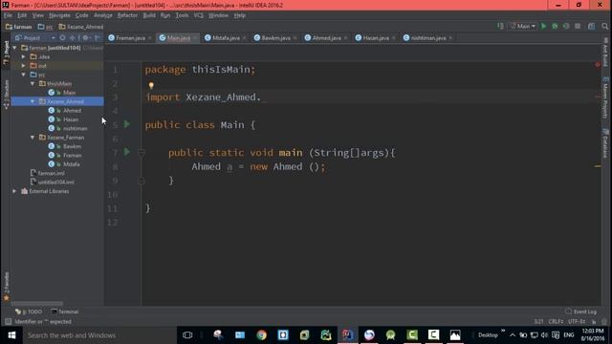Image resolution: width=612 pixels, height=344 pixels.
Task: Click the red error indicator in the editor stripe
Action: (x=598, y=64)
